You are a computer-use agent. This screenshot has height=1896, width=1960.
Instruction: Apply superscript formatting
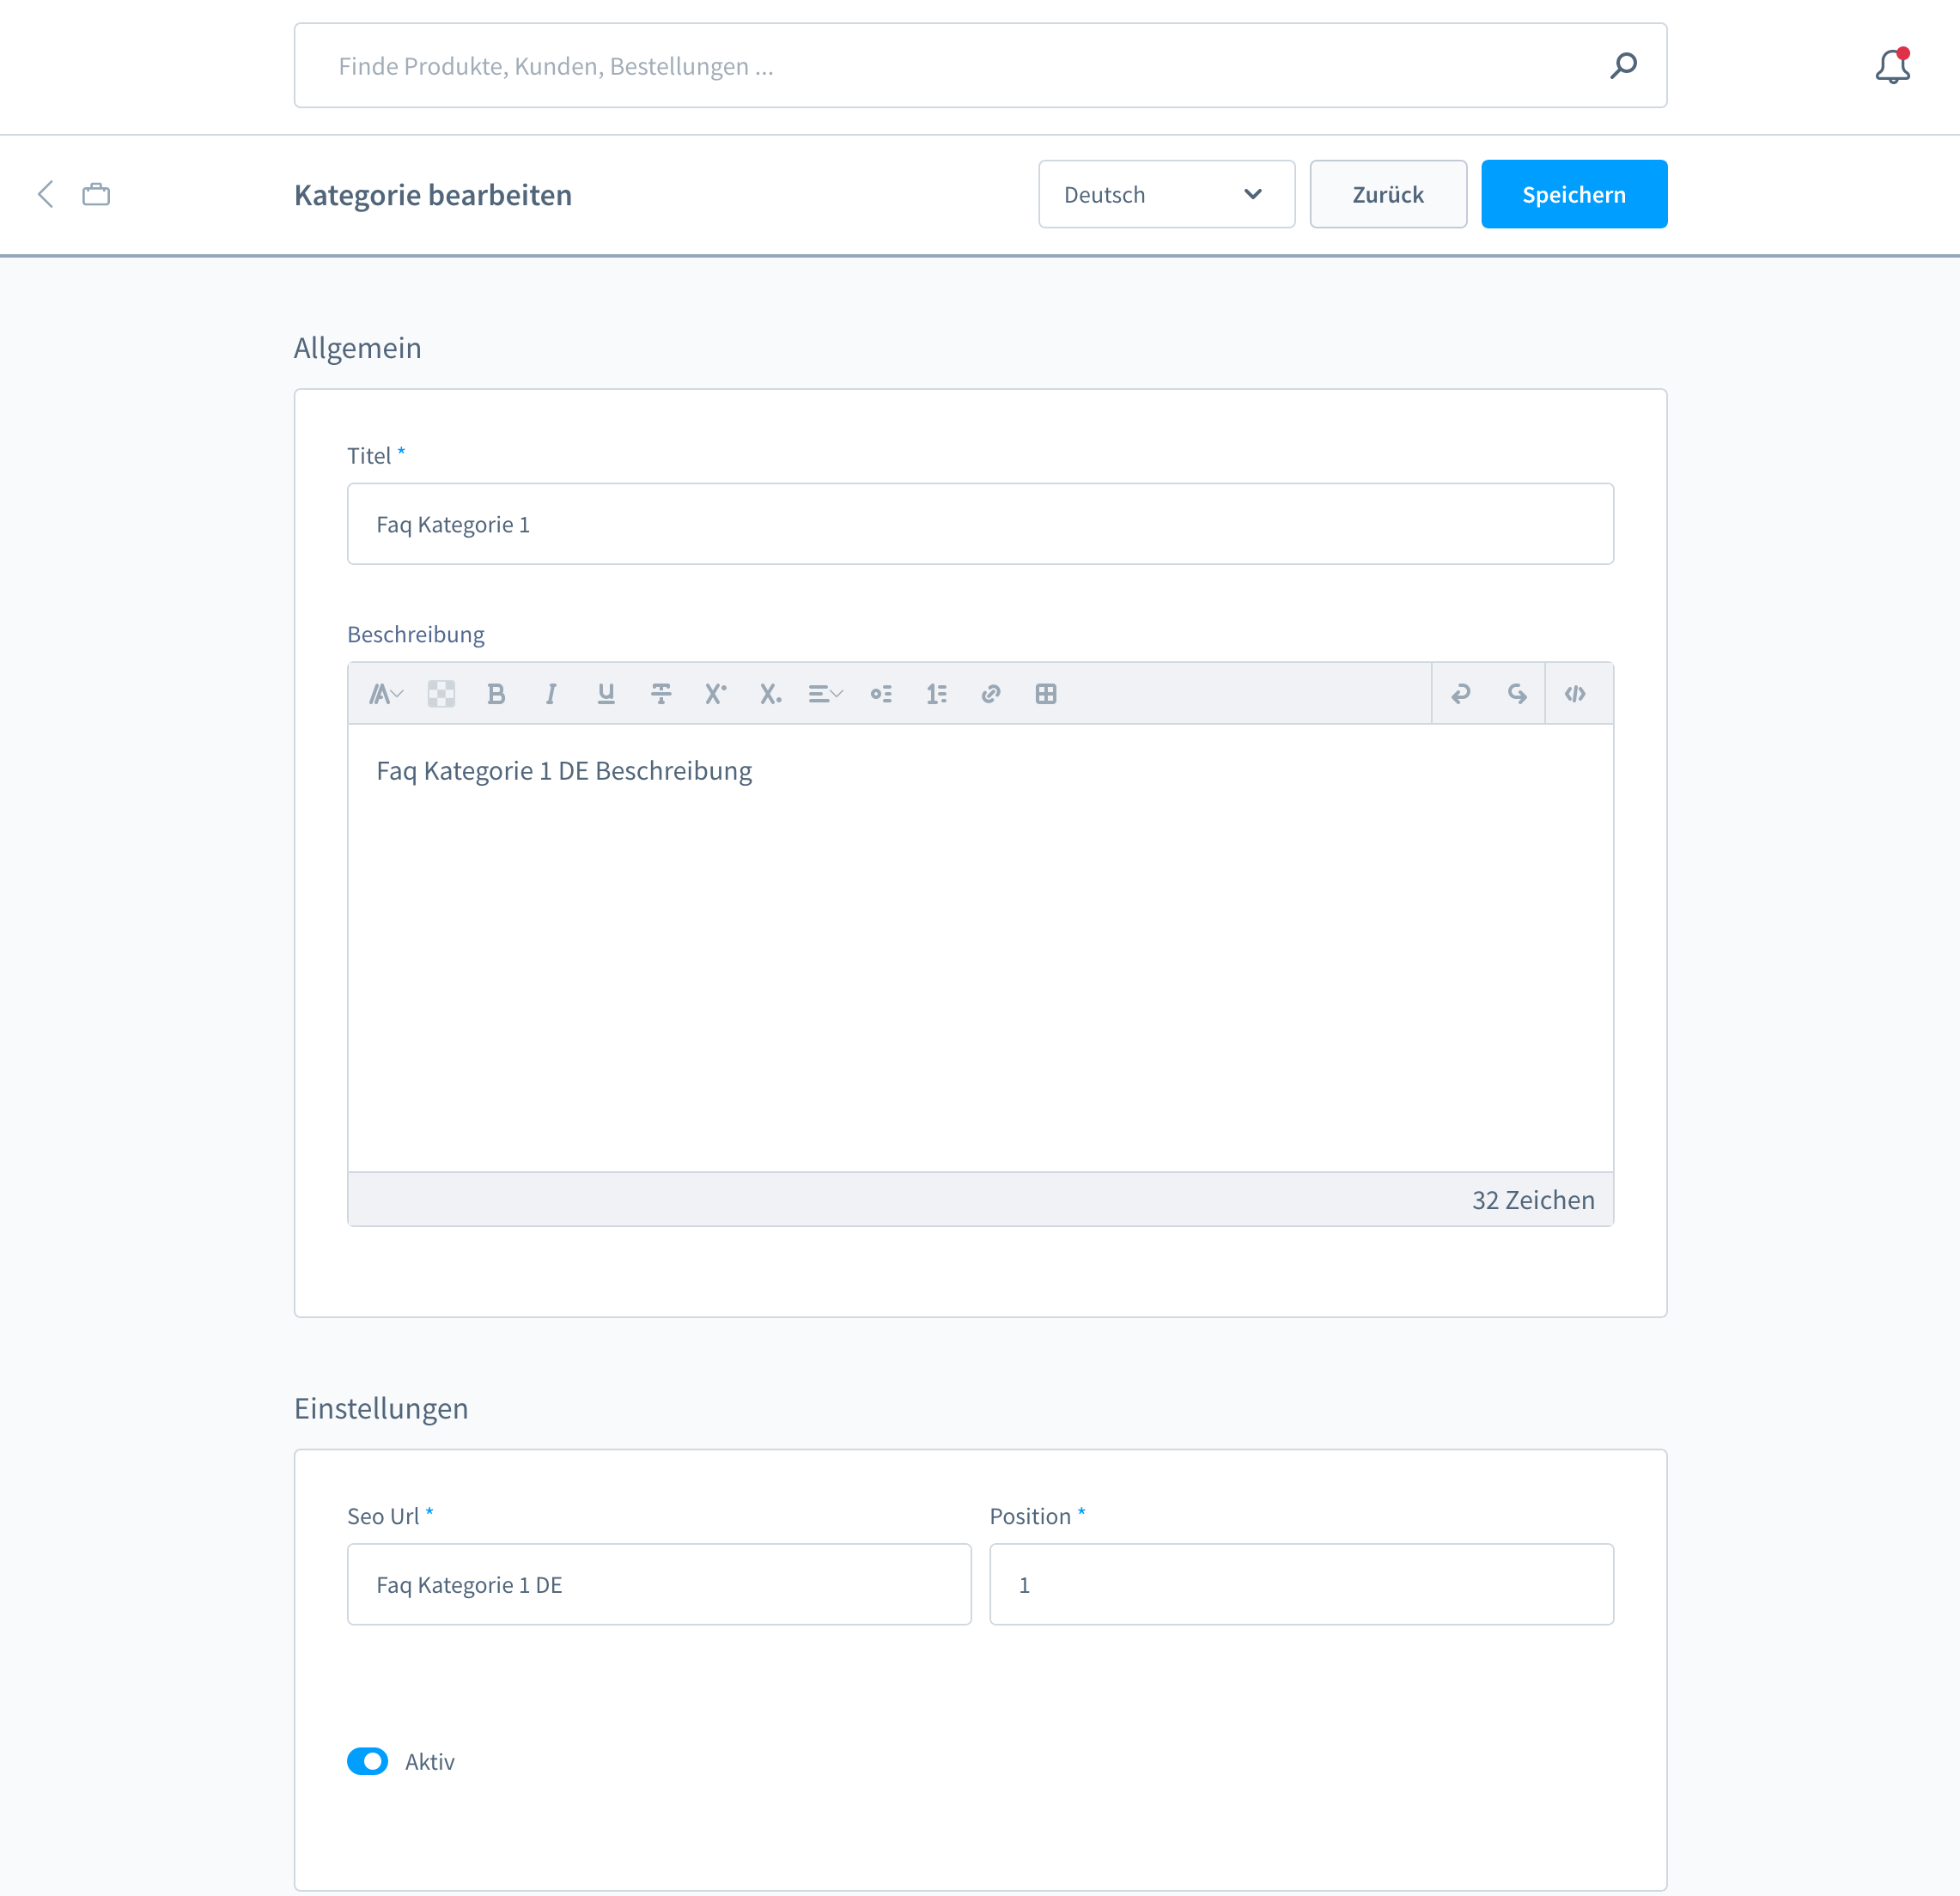(x=715, y=694)
